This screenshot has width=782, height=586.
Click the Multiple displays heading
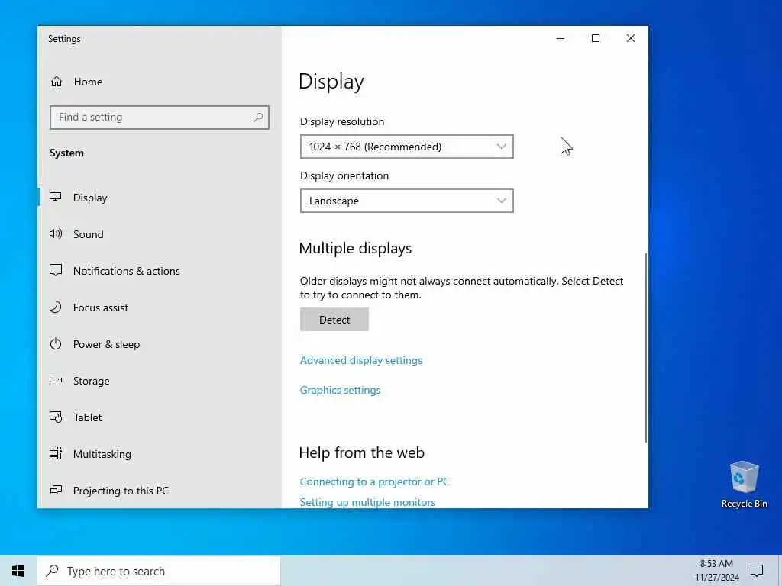click(x=356, y=248)
